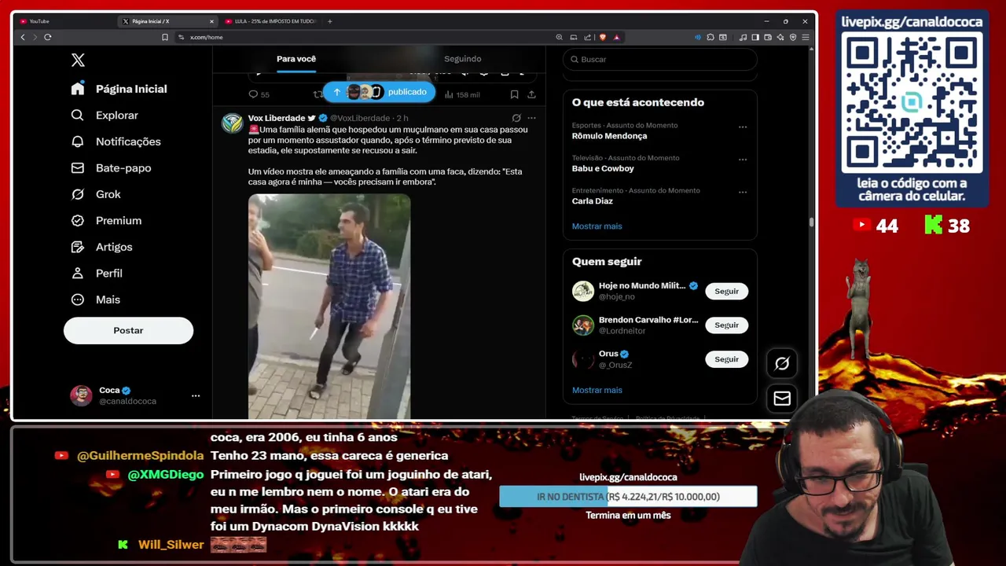Image resolution: width=1006 pixels, height=566 pixels.
Task: Open Grok from the sidebar
Action: coord(95,194)
